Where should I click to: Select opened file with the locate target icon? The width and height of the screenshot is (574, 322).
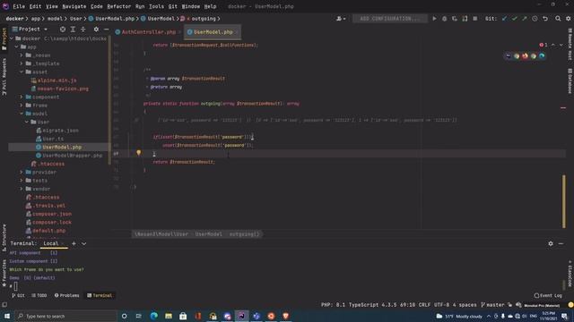[63, 30]
